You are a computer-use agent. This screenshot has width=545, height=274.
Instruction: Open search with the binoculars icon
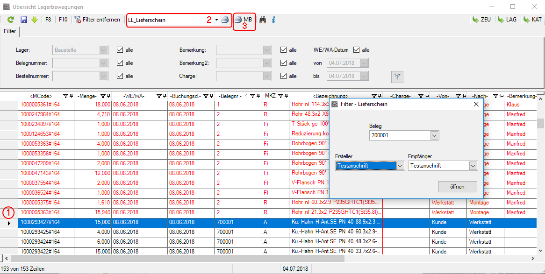(x=263, y=20)
